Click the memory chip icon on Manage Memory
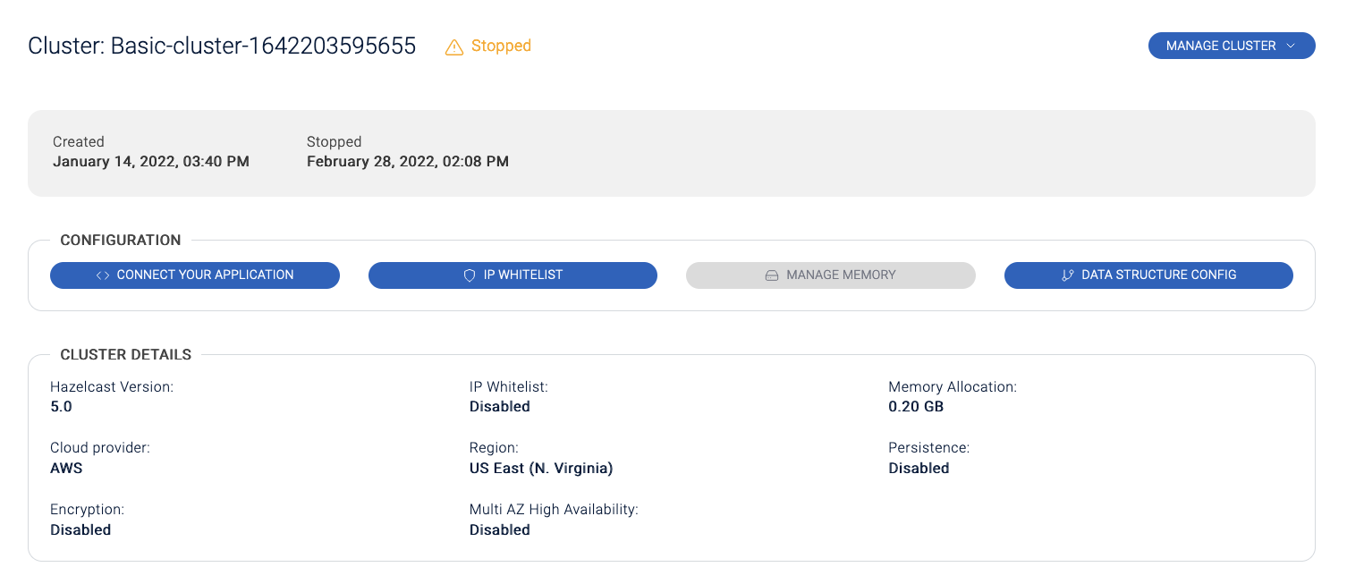The width and height of the screenshot is (1347, 584). (772, 275)
